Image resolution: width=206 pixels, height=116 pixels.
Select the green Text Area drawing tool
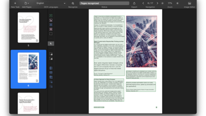pyautogui.click(x=51, y=16)
